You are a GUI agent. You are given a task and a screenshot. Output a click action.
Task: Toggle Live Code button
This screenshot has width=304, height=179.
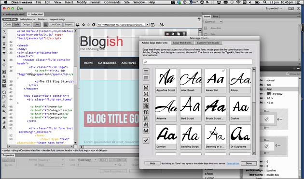(55, 25)
